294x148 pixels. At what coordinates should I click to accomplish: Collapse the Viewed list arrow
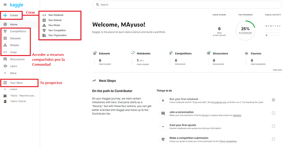(5, 90)
